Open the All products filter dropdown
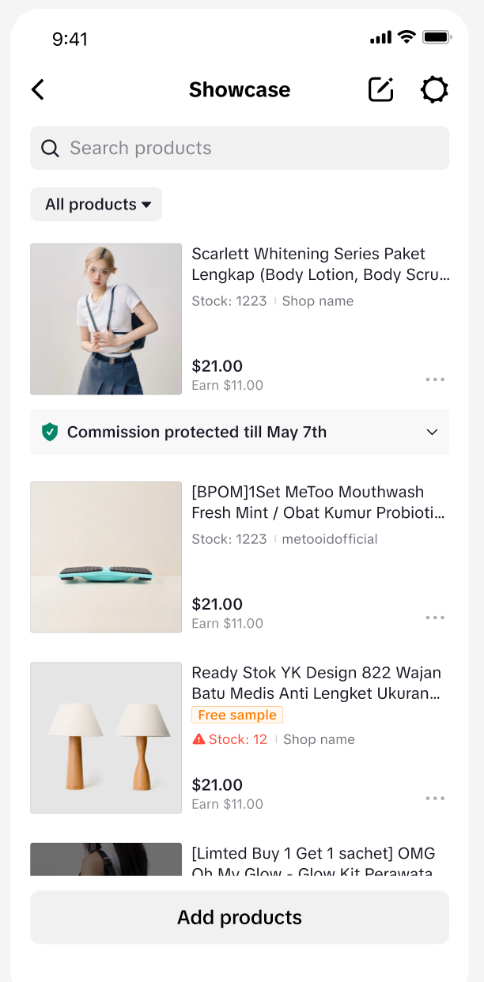This screenshot has width=484, height=982. click(x=96, y=204)
